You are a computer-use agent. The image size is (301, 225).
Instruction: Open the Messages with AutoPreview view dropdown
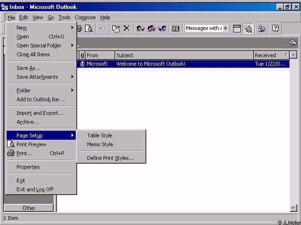[226, 29]
